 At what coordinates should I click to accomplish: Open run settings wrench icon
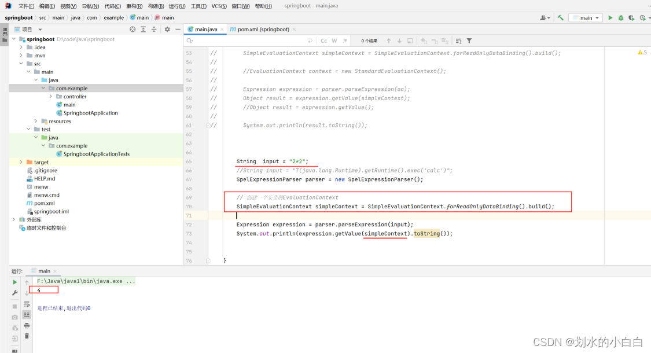[15, 293]
